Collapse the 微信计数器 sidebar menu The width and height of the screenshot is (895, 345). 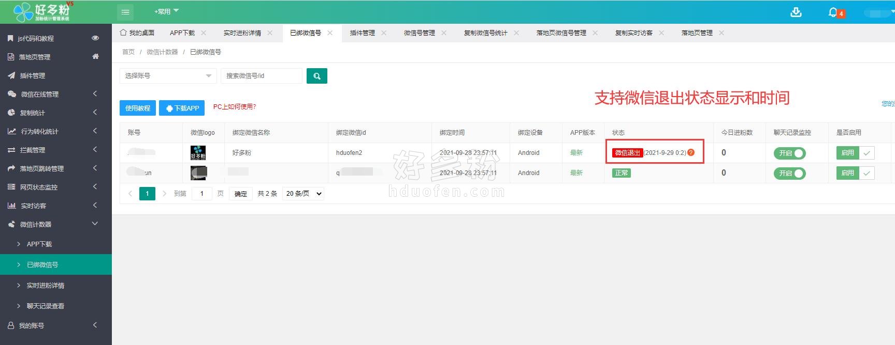click(x=95, y=224)
